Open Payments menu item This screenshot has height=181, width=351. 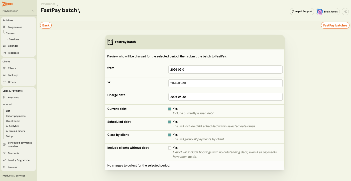click(13, 98)
